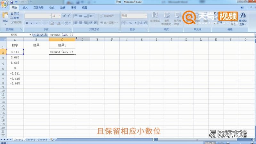256x144 pixels.
Task: Click the Format Painter (格式刷) icon
Action: click(x=12, y=22)
